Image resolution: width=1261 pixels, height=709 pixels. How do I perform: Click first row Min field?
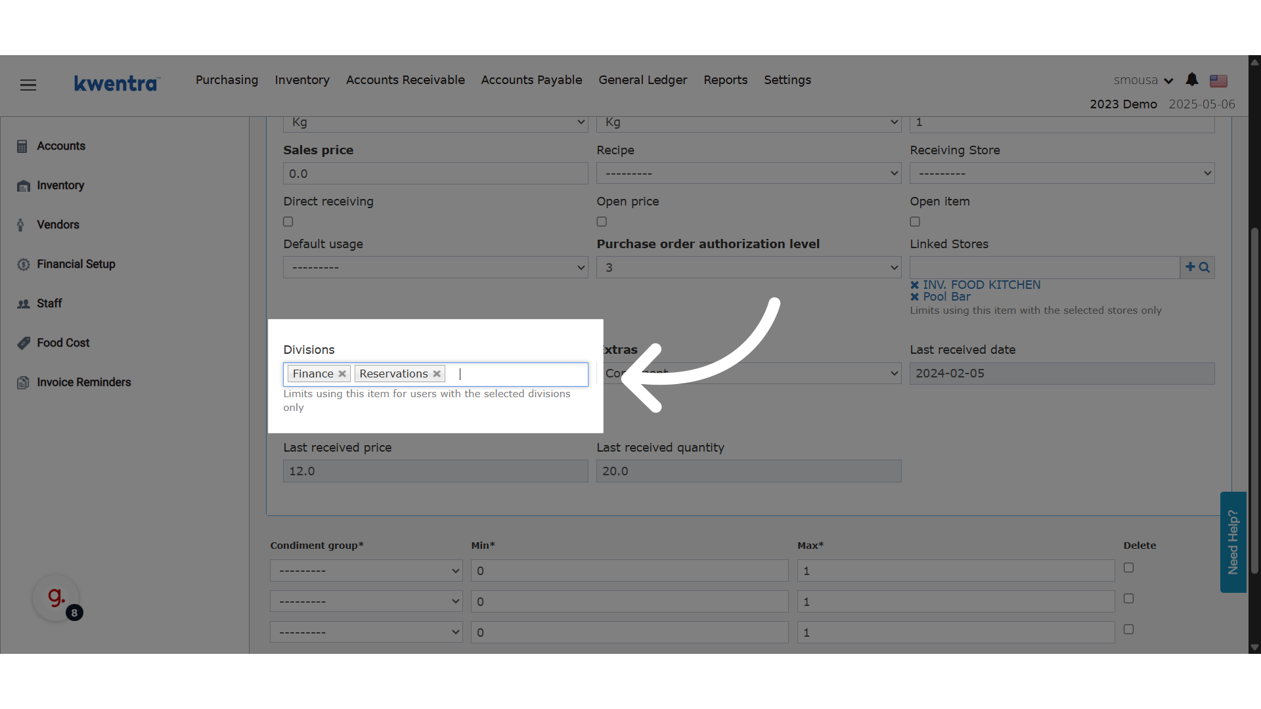pos(629,570)
